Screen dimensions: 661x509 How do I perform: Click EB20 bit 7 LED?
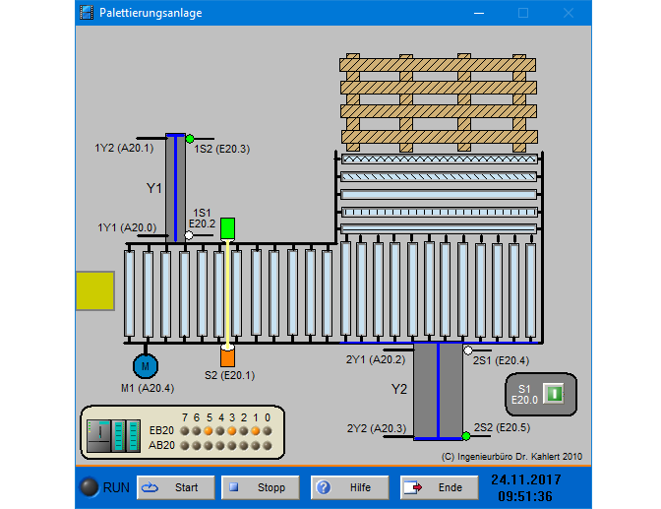[185, 431]
